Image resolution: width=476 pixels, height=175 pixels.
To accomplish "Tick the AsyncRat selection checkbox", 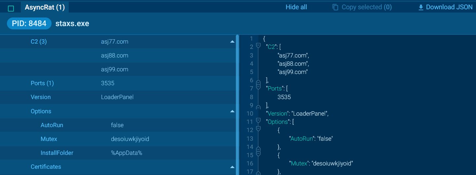I will [x=11, y=9].
